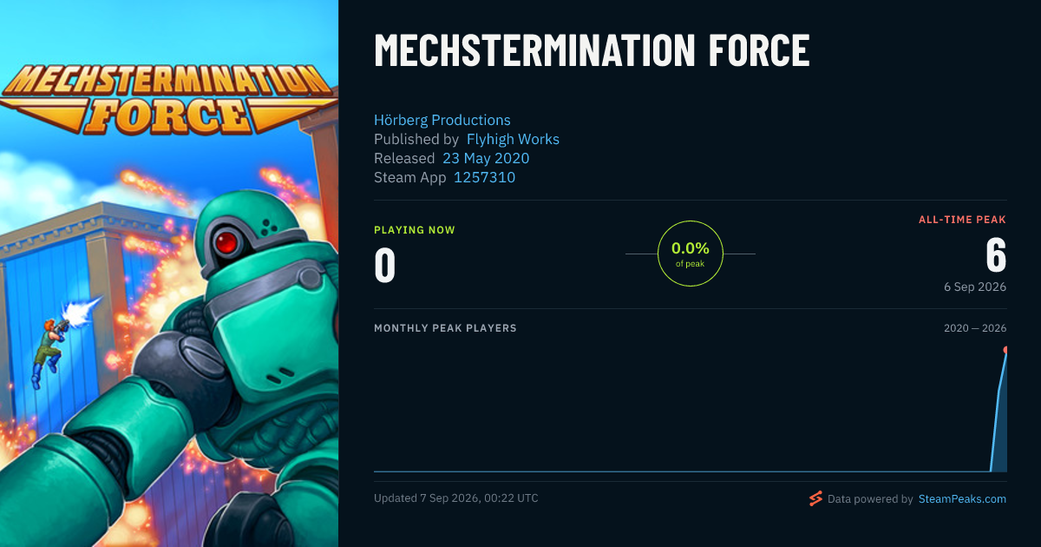Click the green robot's red eye
The width and height of the screenshot is (1041, 547).
coord(228,241)
